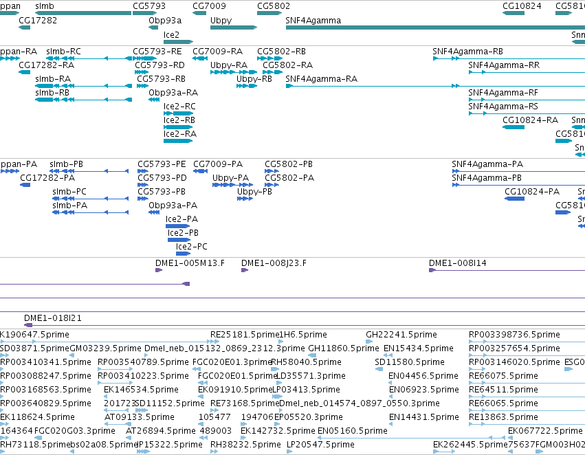This screenshot has height=455, width=585.
Task: Click EST label GH22241.5prime
Action: click(x=401, y=335)
